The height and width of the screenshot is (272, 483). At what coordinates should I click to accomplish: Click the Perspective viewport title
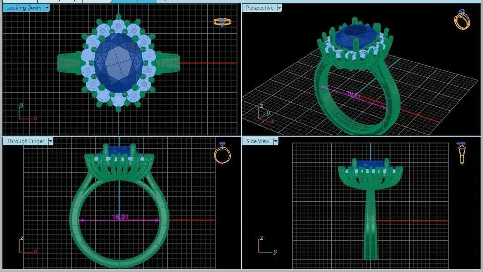click(260, 8)
